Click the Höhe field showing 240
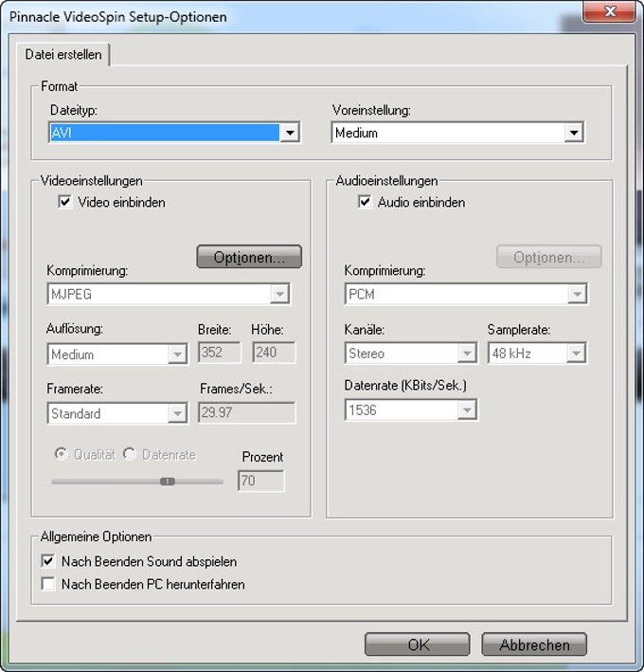This screenshot has height=672, width=644. (x=274, y=353)
